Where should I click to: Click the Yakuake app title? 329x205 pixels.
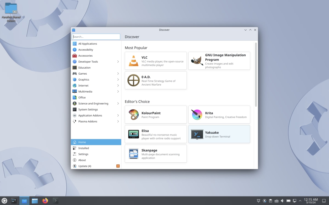coord(212,133)
